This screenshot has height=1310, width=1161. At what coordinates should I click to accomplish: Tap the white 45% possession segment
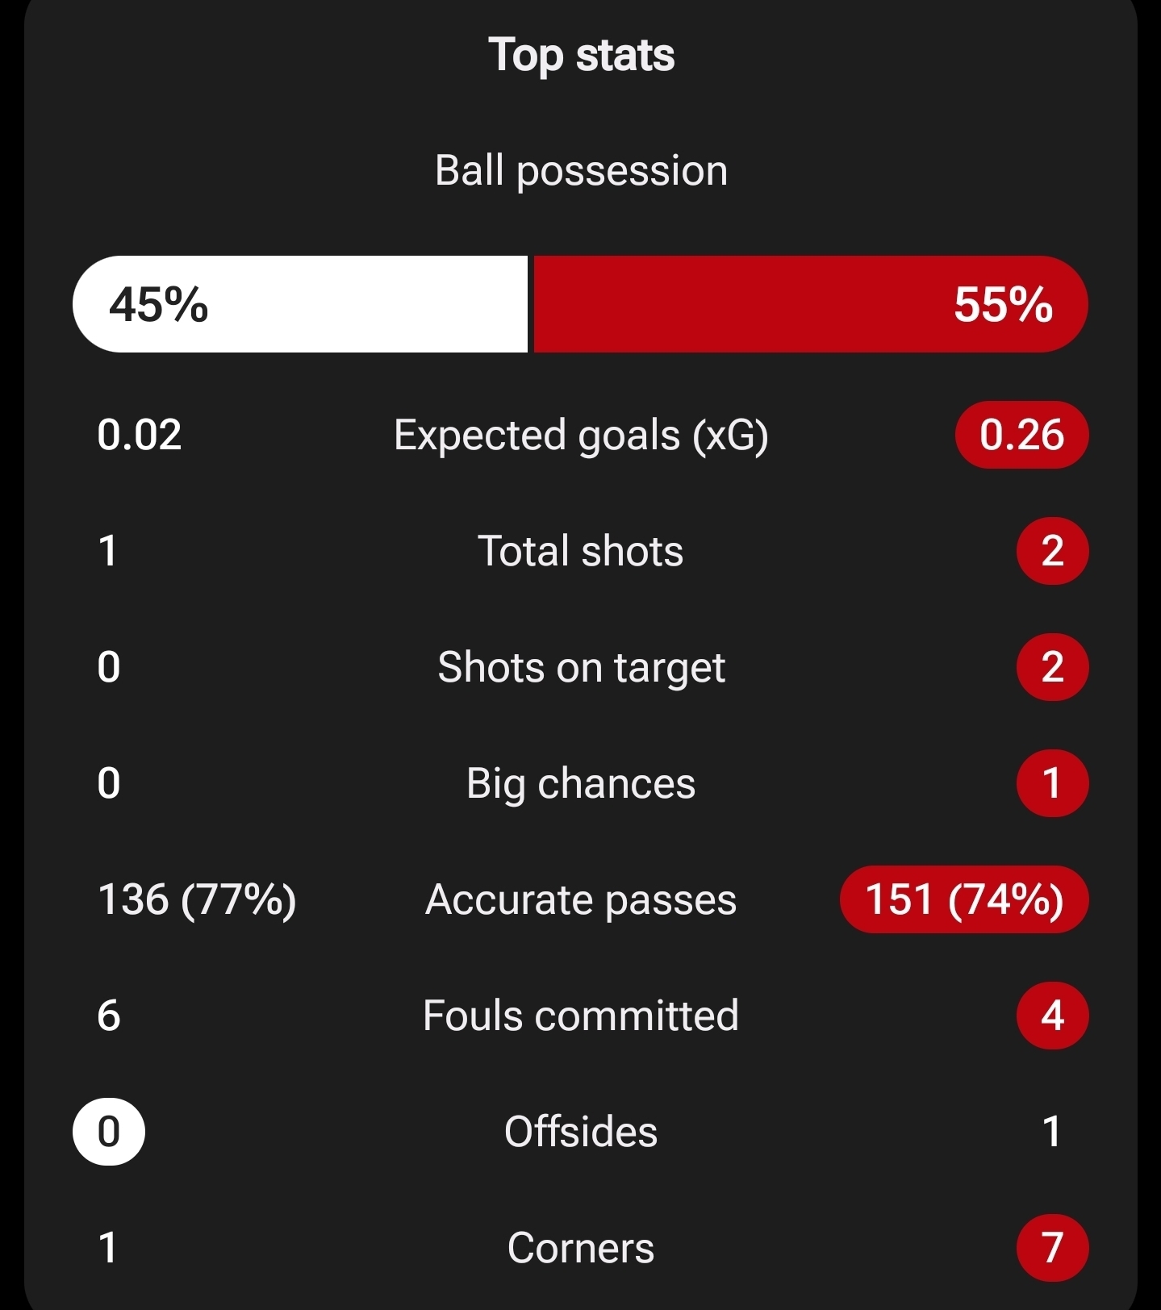300,304
